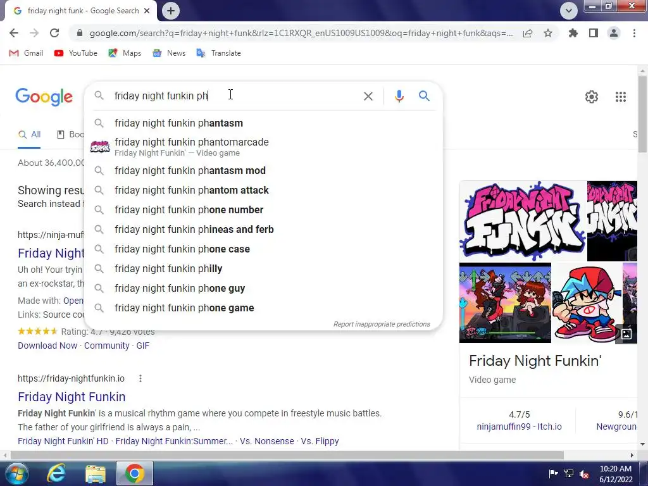Click the more images icon on thumbnails

[x=626, y=333]
